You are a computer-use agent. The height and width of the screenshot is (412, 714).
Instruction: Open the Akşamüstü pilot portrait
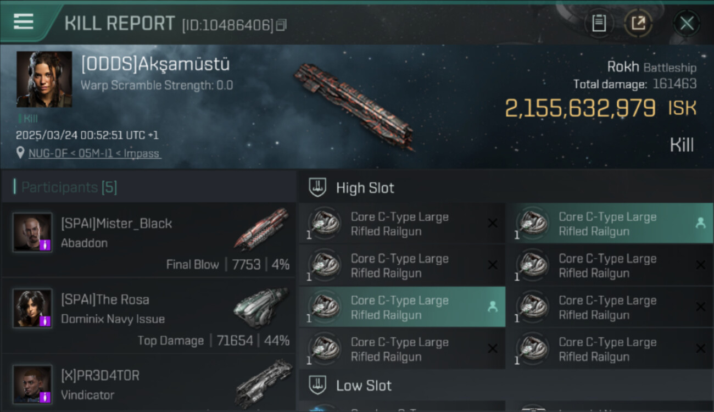44,79
